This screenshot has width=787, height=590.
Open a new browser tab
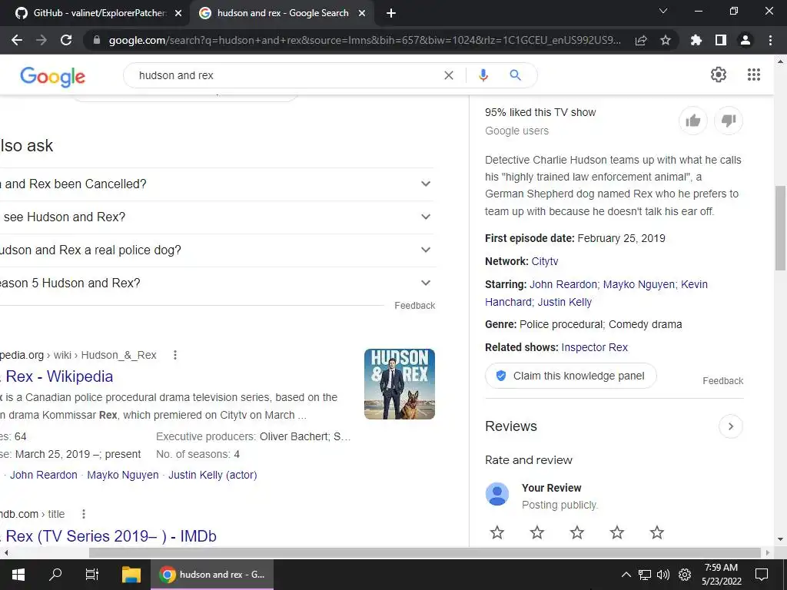coord(391,14)
